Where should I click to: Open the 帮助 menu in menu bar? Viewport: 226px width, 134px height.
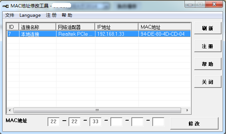(67, 15)
